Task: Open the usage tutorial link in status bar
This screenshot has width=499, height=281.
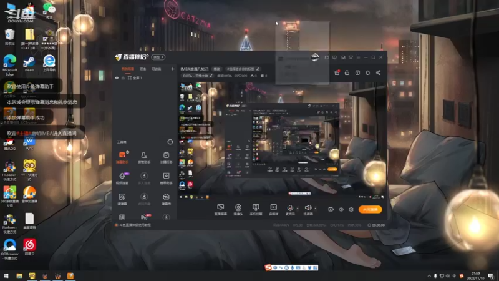Action: click(x=135, y=225)
